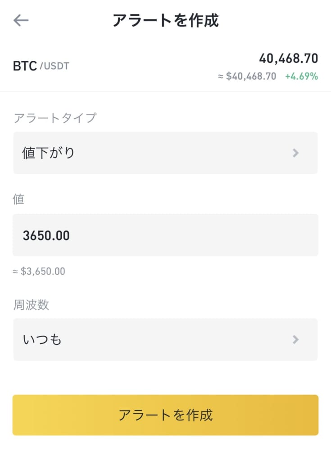Click the /USDT quote currency text

pyautogui.click(x=54, y=66)
